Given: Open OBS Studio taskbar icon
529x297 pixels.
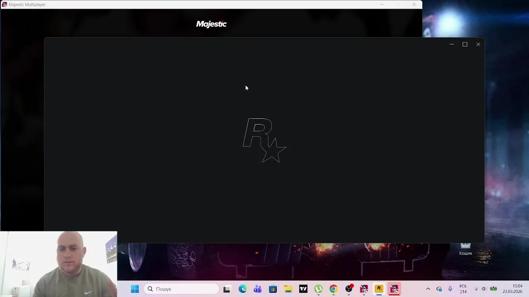Looking at the screenshot, I should click(x=349, y=289).
